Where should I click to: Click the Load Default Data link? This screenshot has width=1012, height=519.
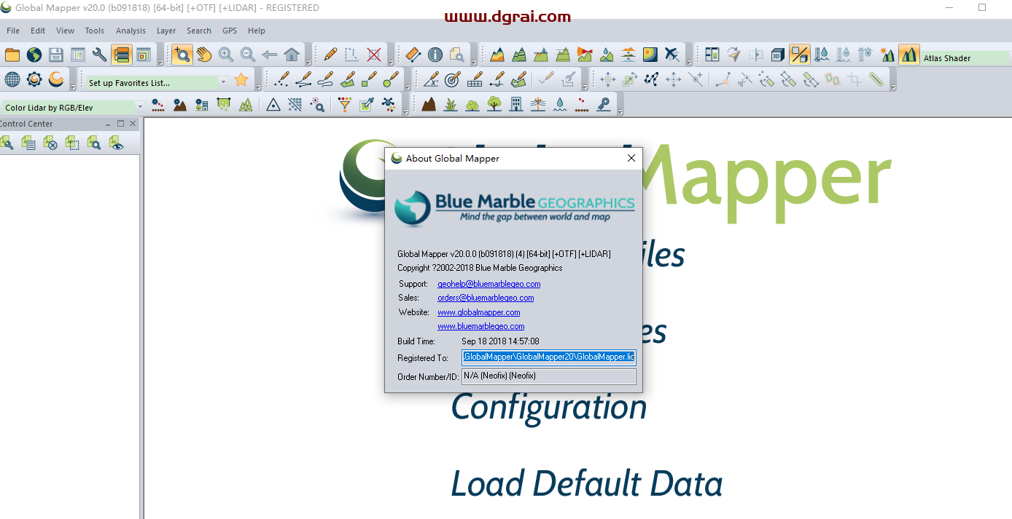click(587, 484)
